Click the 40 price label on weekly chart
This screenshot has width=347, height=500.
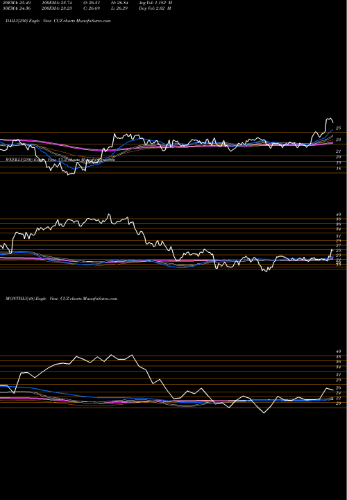[x=339, y=215]
